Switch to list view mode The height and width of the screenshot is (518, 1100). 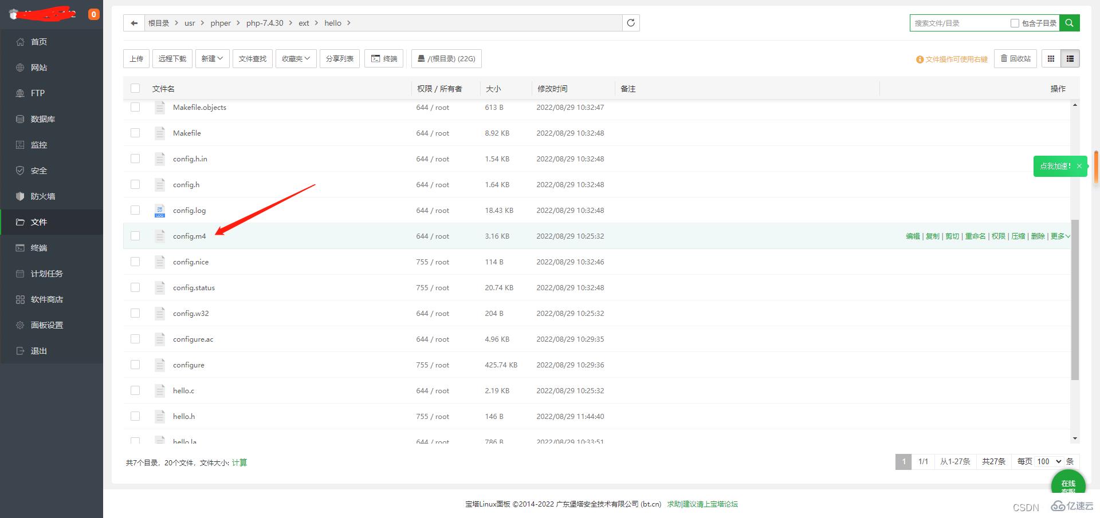pyautogui.click(x=1070, y=58)
